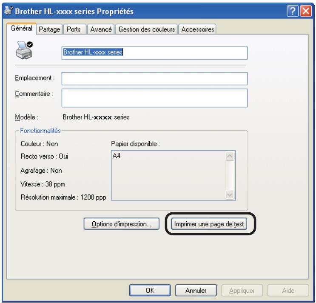Click the Modèle Brother HL-xxxx series text

tap(96, 117)
